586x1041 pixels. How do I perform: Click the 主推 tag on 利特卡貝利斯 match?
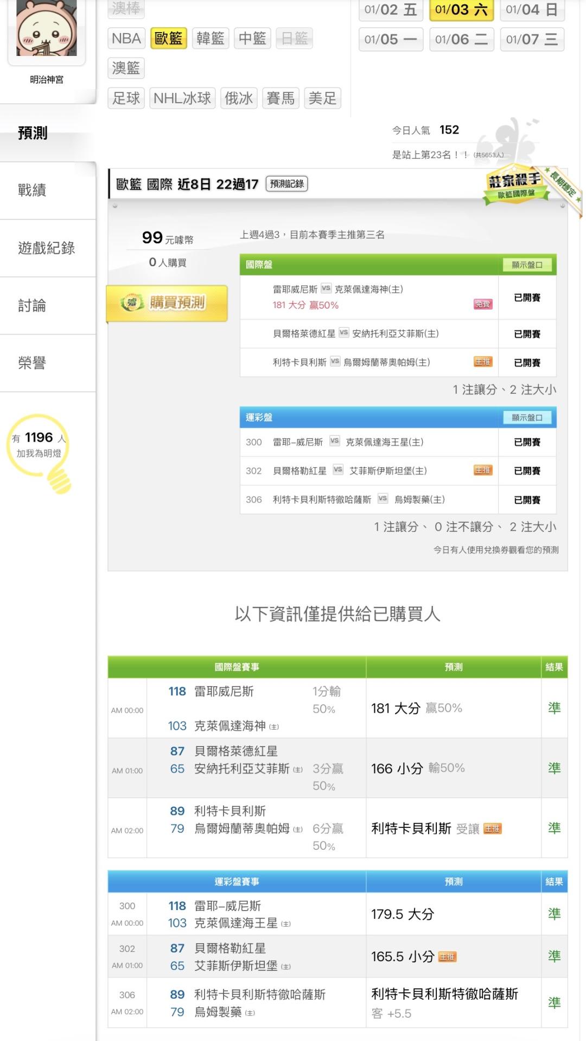click(482, 362)
